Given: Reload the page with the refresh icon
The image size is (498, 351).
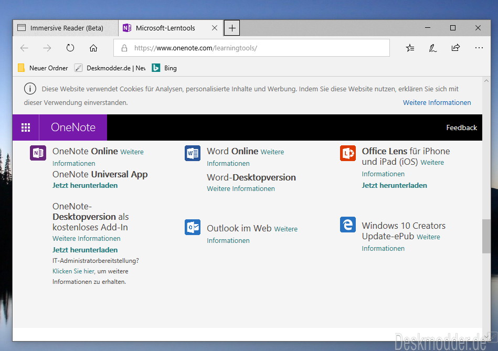Looking at the screenshot, I should (x=70, y=48).
